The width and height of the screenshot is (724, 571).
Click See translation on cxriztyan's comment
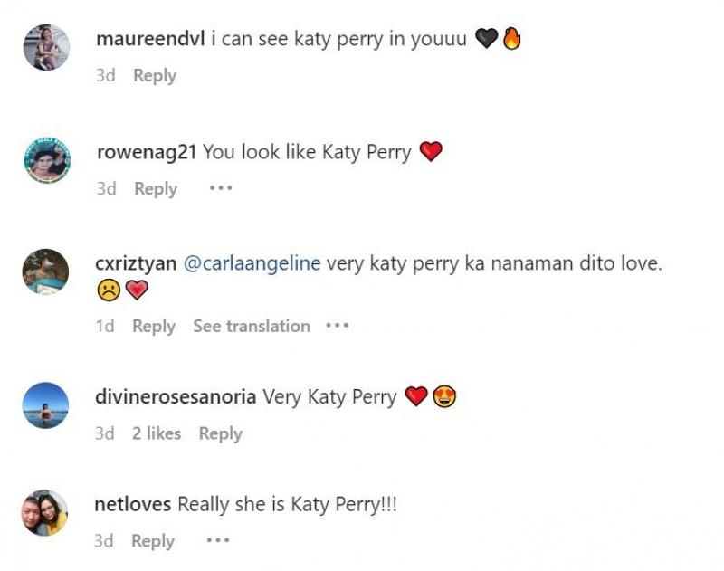click(253, 326)
